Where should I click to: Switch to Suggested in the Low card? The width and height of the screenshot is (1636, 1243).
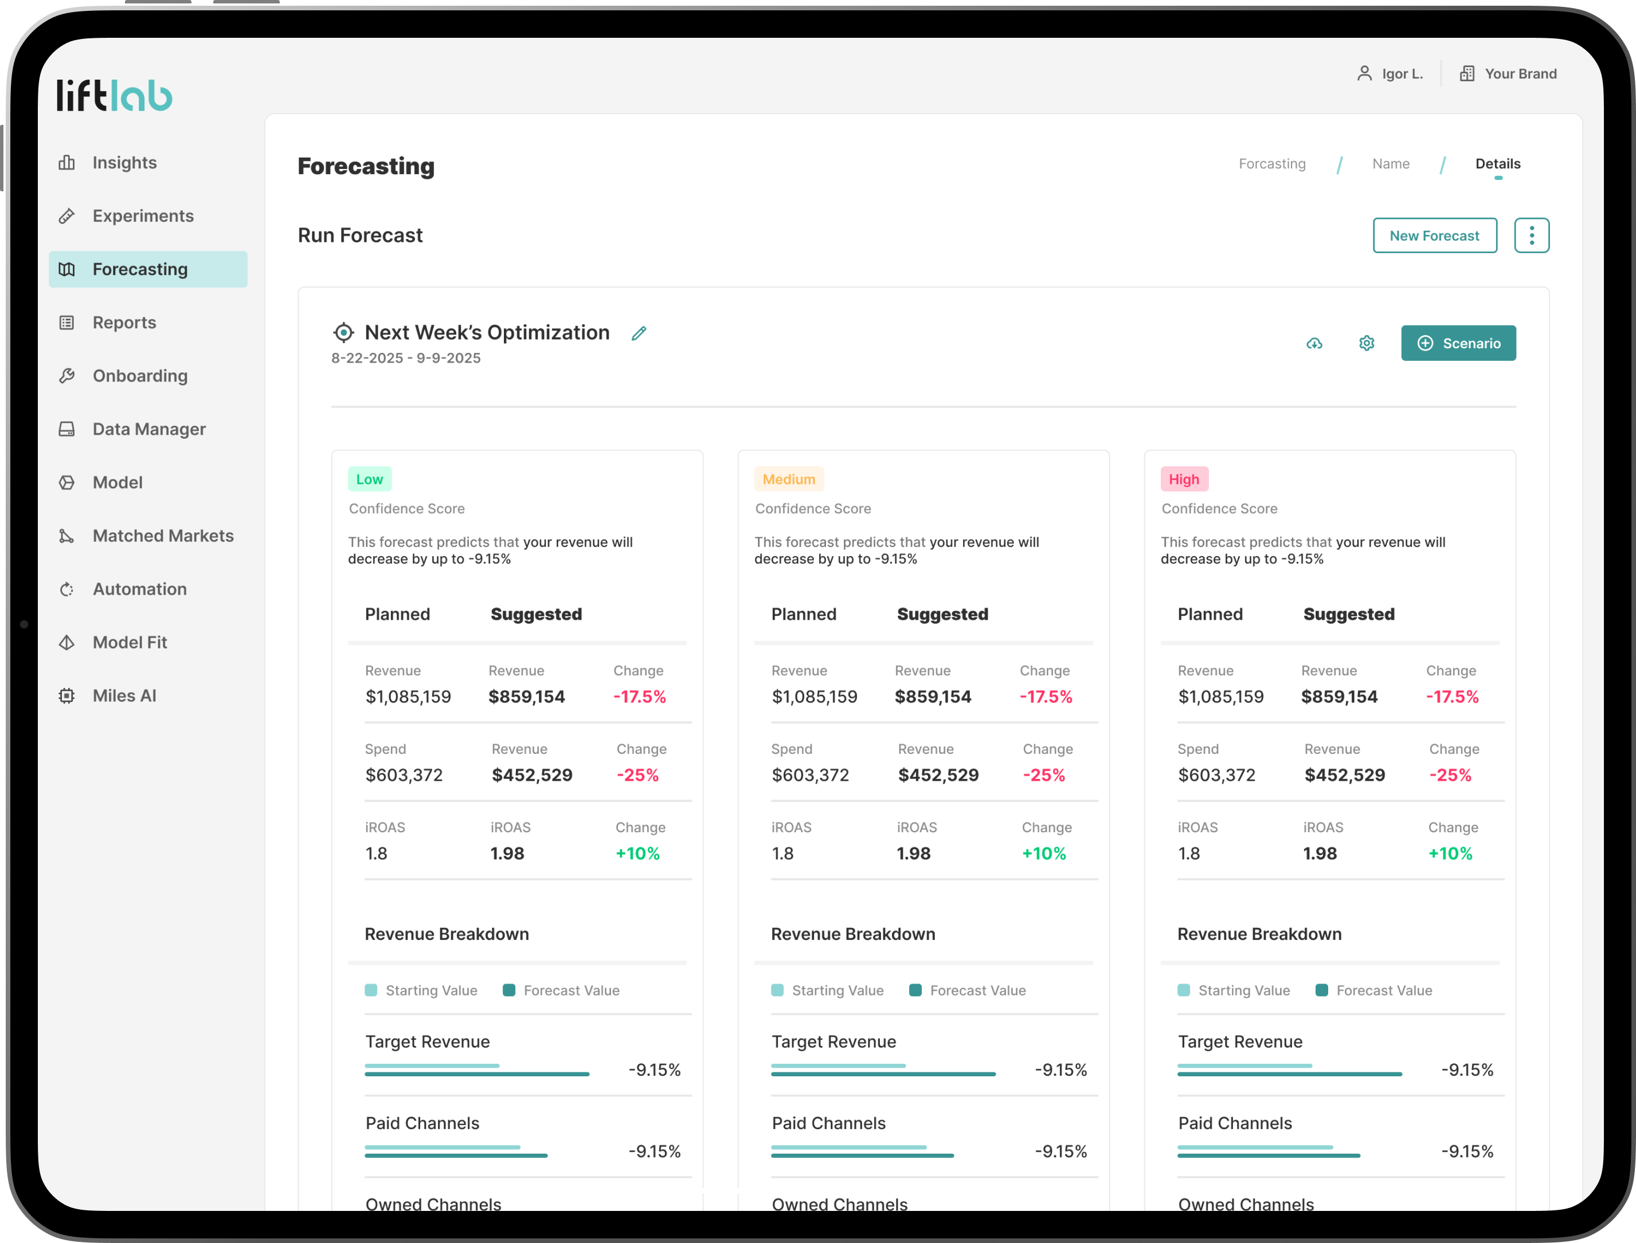coord(536,614)
